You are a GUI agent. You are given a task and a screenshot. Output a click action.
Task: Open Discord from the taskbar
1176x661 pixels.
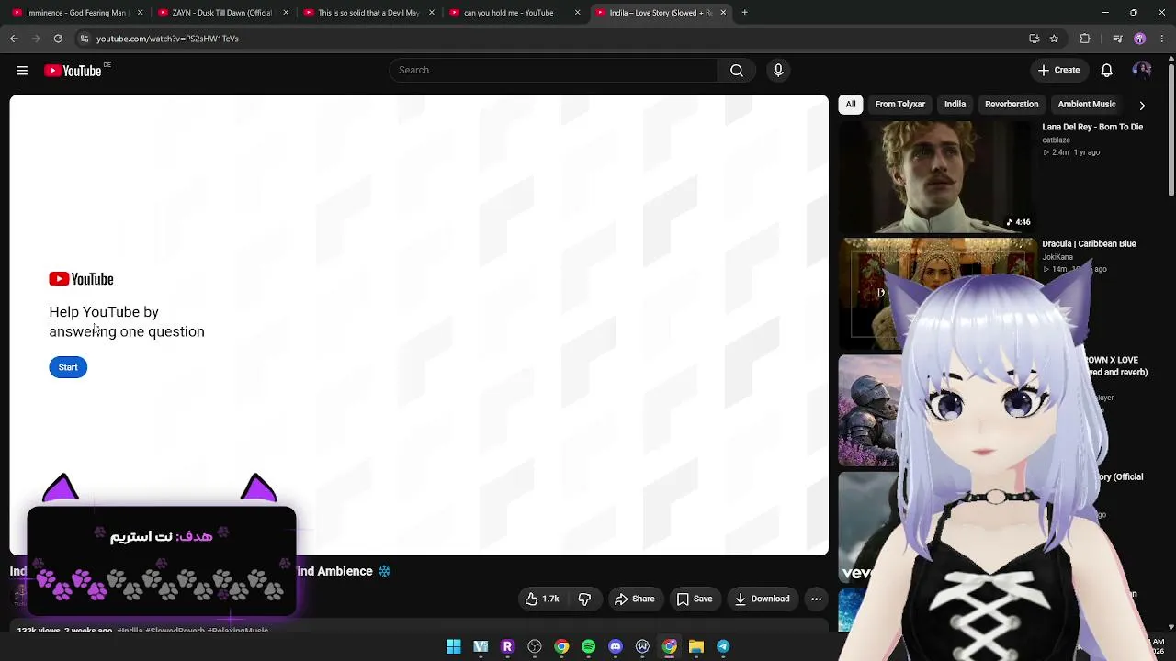[616, 647]
